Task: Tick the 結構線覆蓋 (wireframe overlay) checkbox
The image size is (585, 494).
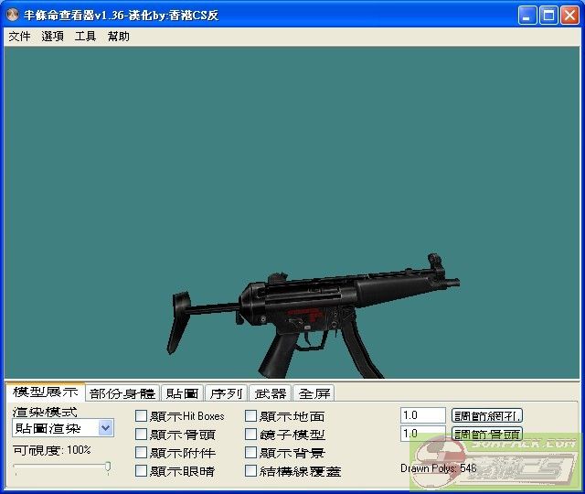Action: 251,471
